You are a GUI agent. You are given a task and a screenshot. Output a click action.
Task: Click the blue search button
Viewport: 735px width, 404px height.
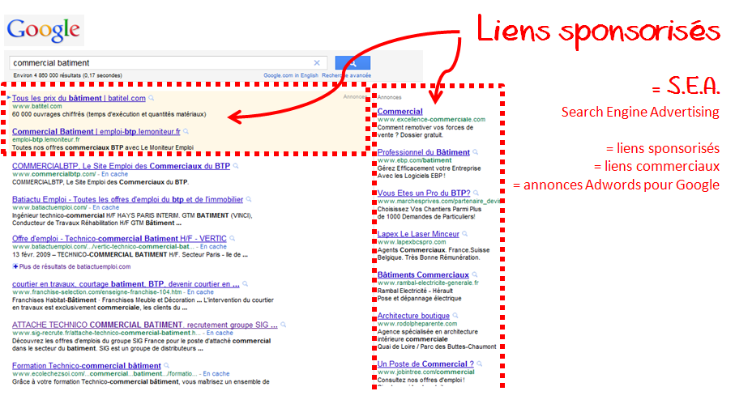click(x=353, y=62)
